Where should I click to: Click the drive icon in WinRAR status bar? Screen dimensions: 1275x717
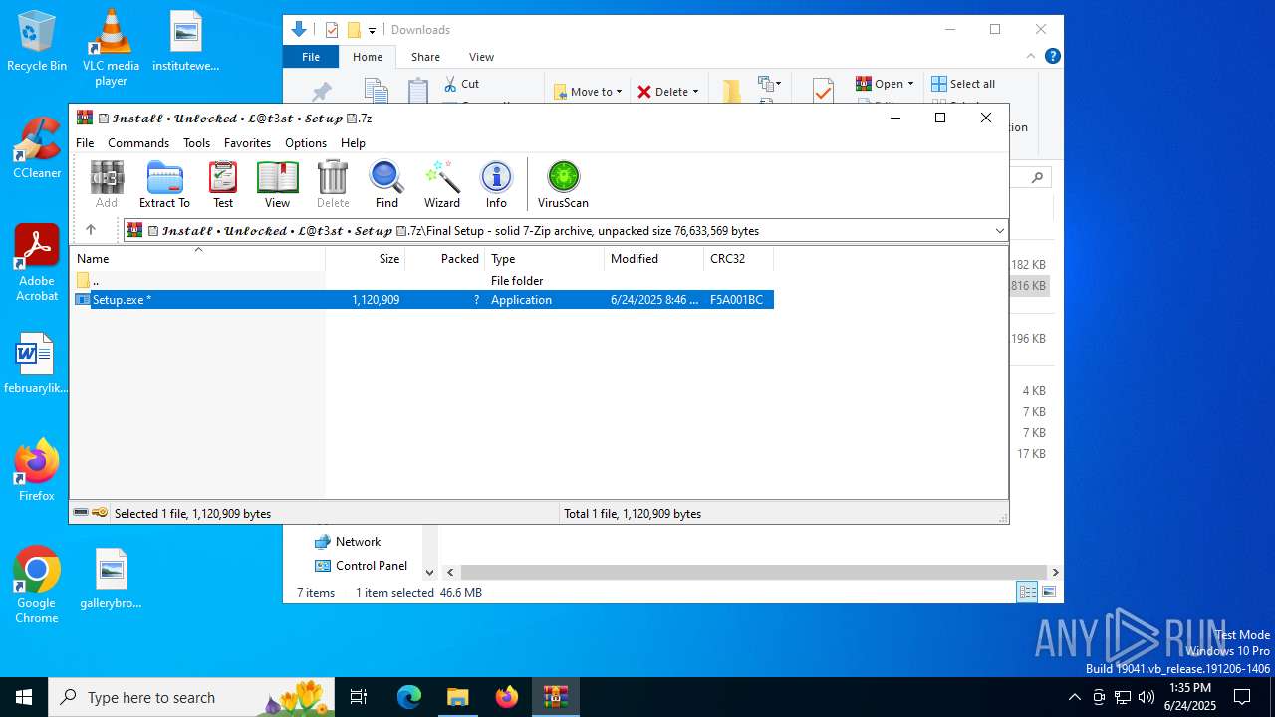coord(81,513)
